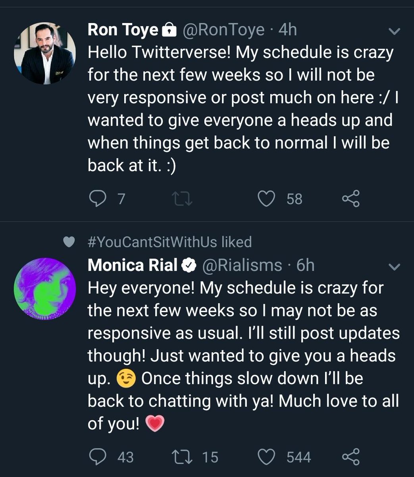Open dropdown arrow on Monica Rial's tweet

pyautogui.click(x=394, y=267)
